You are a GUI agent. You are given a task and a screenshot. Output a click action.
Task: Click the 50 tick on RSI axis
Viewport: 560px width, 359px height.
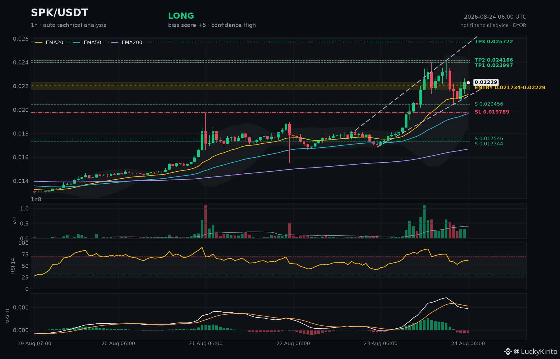(x=25, y=266)
